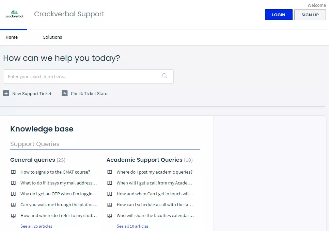This screenshot has width=329, height=231.
Task: Open article 'Who will share the faculties calendar...'
Action: tap(155, 215)
